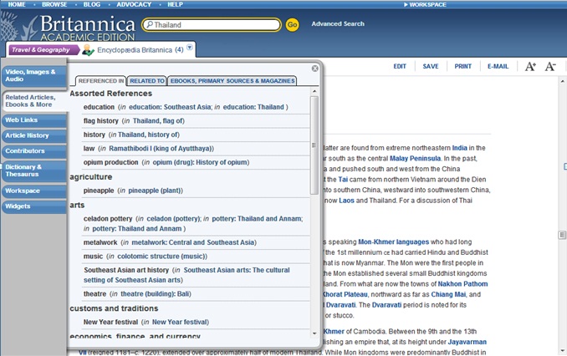Follow the Chiang Mai article link
567x356 pixels.
coord(448,294)
